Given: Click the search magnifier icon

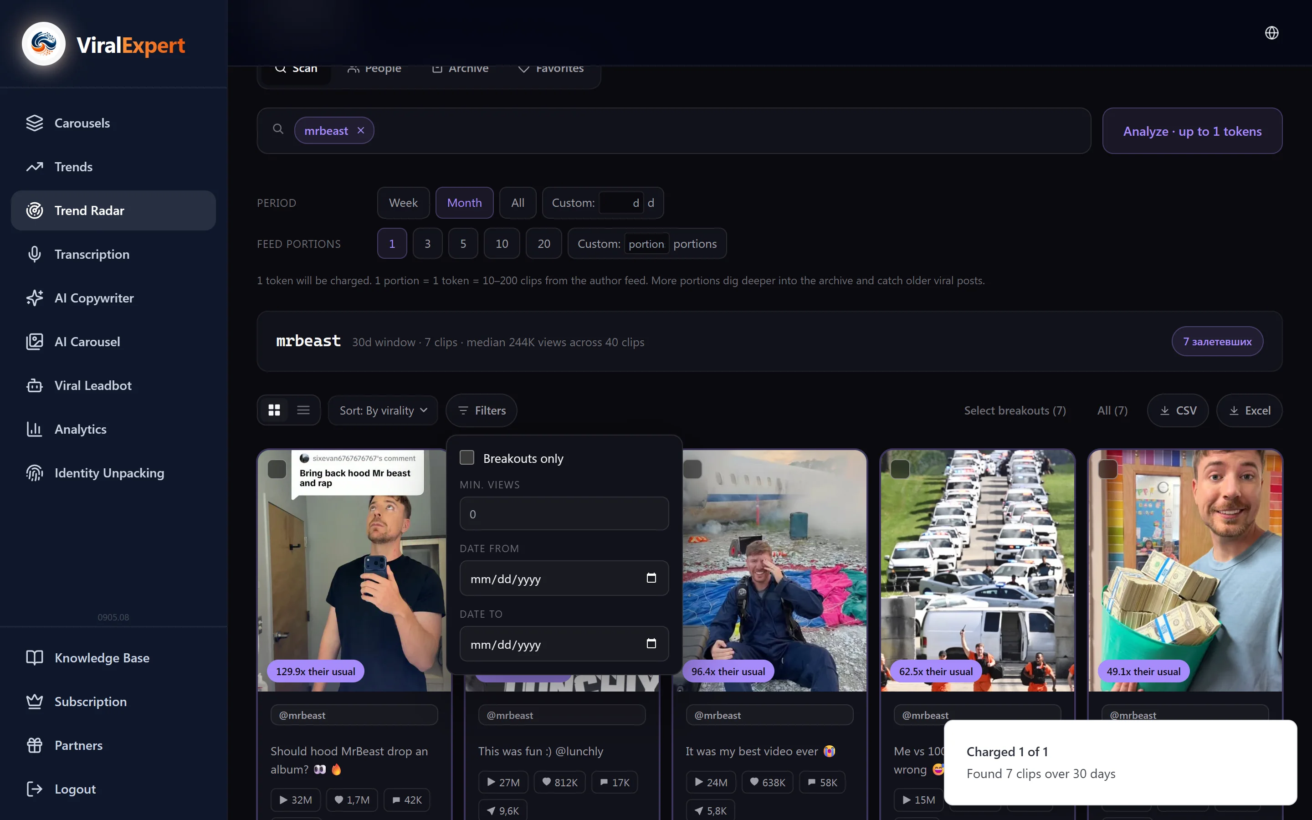Looking at the screenshot, I should click(x=278, y=129).
